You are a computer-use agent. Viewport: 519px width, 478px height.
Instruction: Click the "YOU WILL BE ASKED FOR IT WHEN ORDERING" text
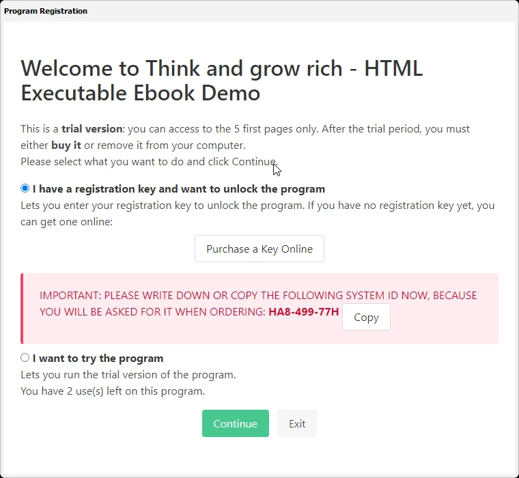pos(152,312)
